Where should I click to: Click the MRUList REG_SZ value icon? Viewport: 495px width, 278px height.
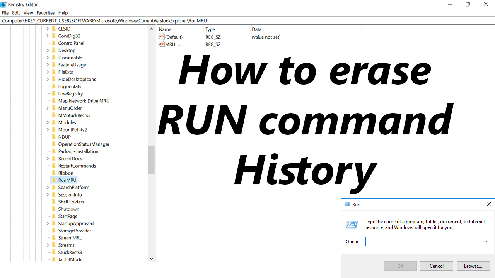pos(162,44)
